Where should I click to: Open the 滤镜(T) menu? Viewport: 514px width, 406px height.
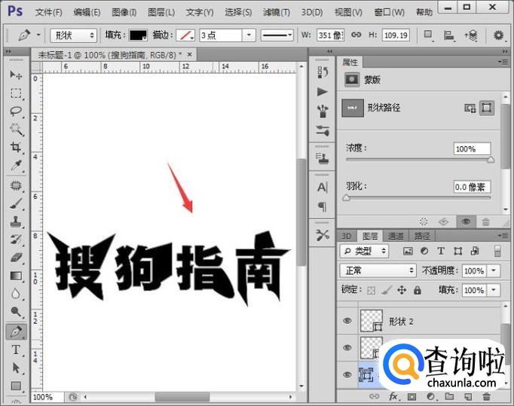(277, 13)
